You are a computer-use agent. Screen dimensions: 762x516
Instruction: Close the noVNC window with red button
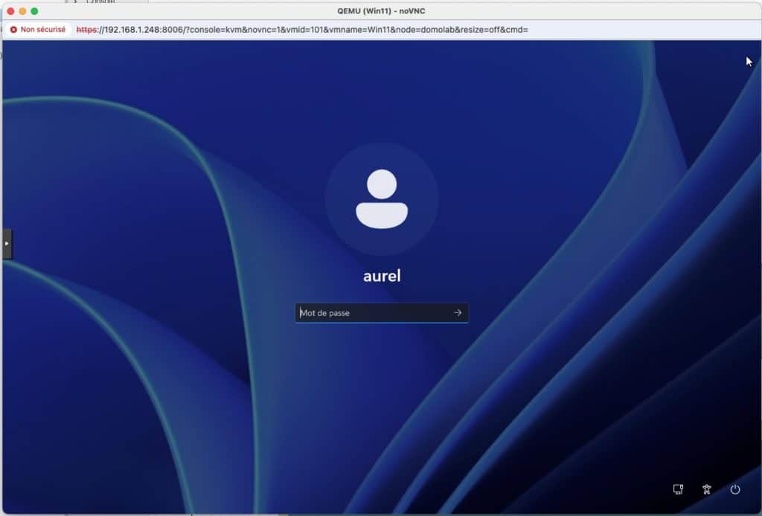10,11
